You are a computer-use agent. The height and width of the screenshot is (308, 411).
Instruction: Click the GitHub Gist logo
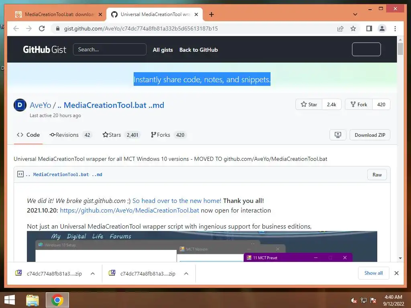45,49
